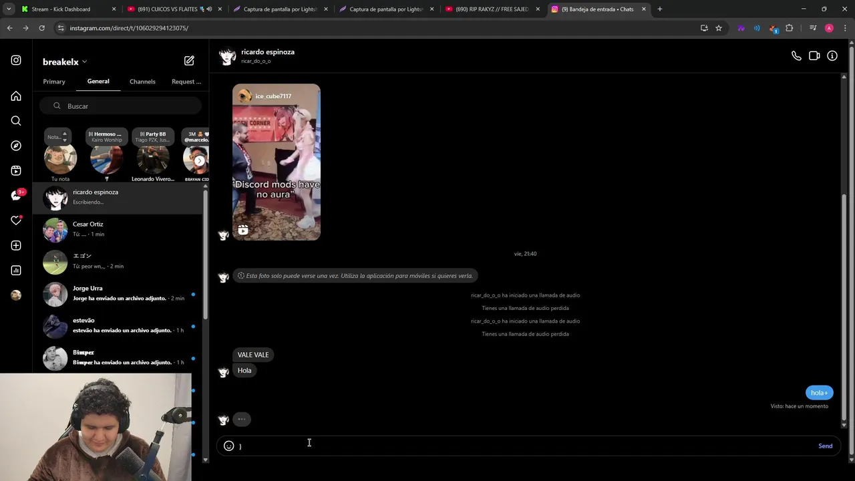The height and width of the screenshot is (481, 855).
Task: Open the ricardo espinoza conversation
Action: tap(118, 198)
